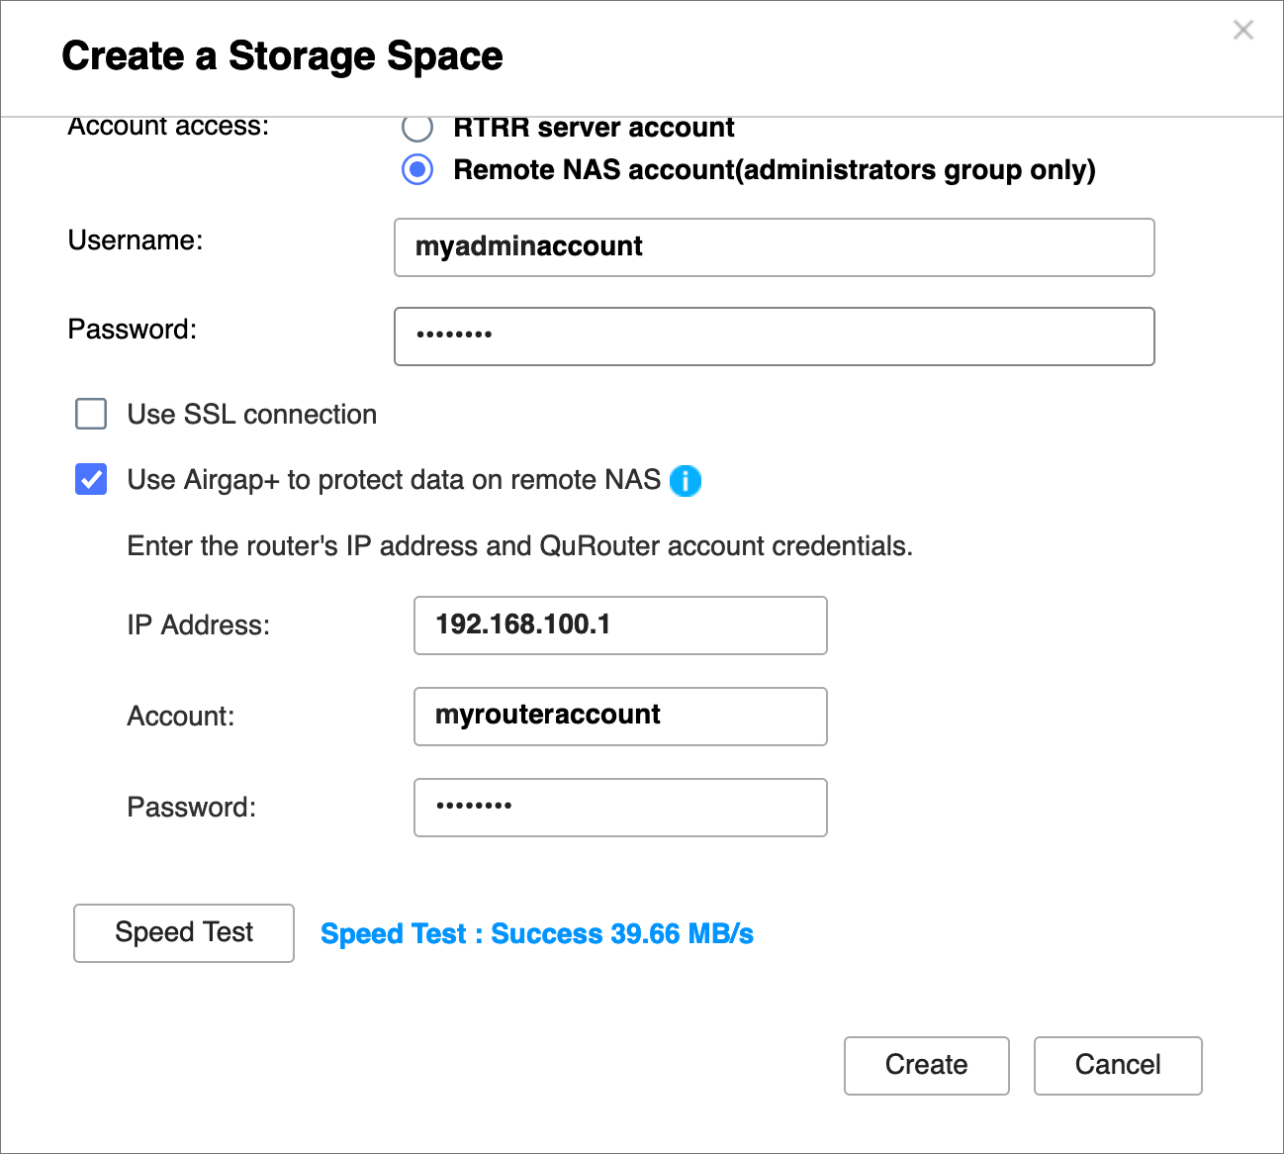Run the Speed Test button
The width and height of the screenshot is (1284, 1154).
(184, 932)
